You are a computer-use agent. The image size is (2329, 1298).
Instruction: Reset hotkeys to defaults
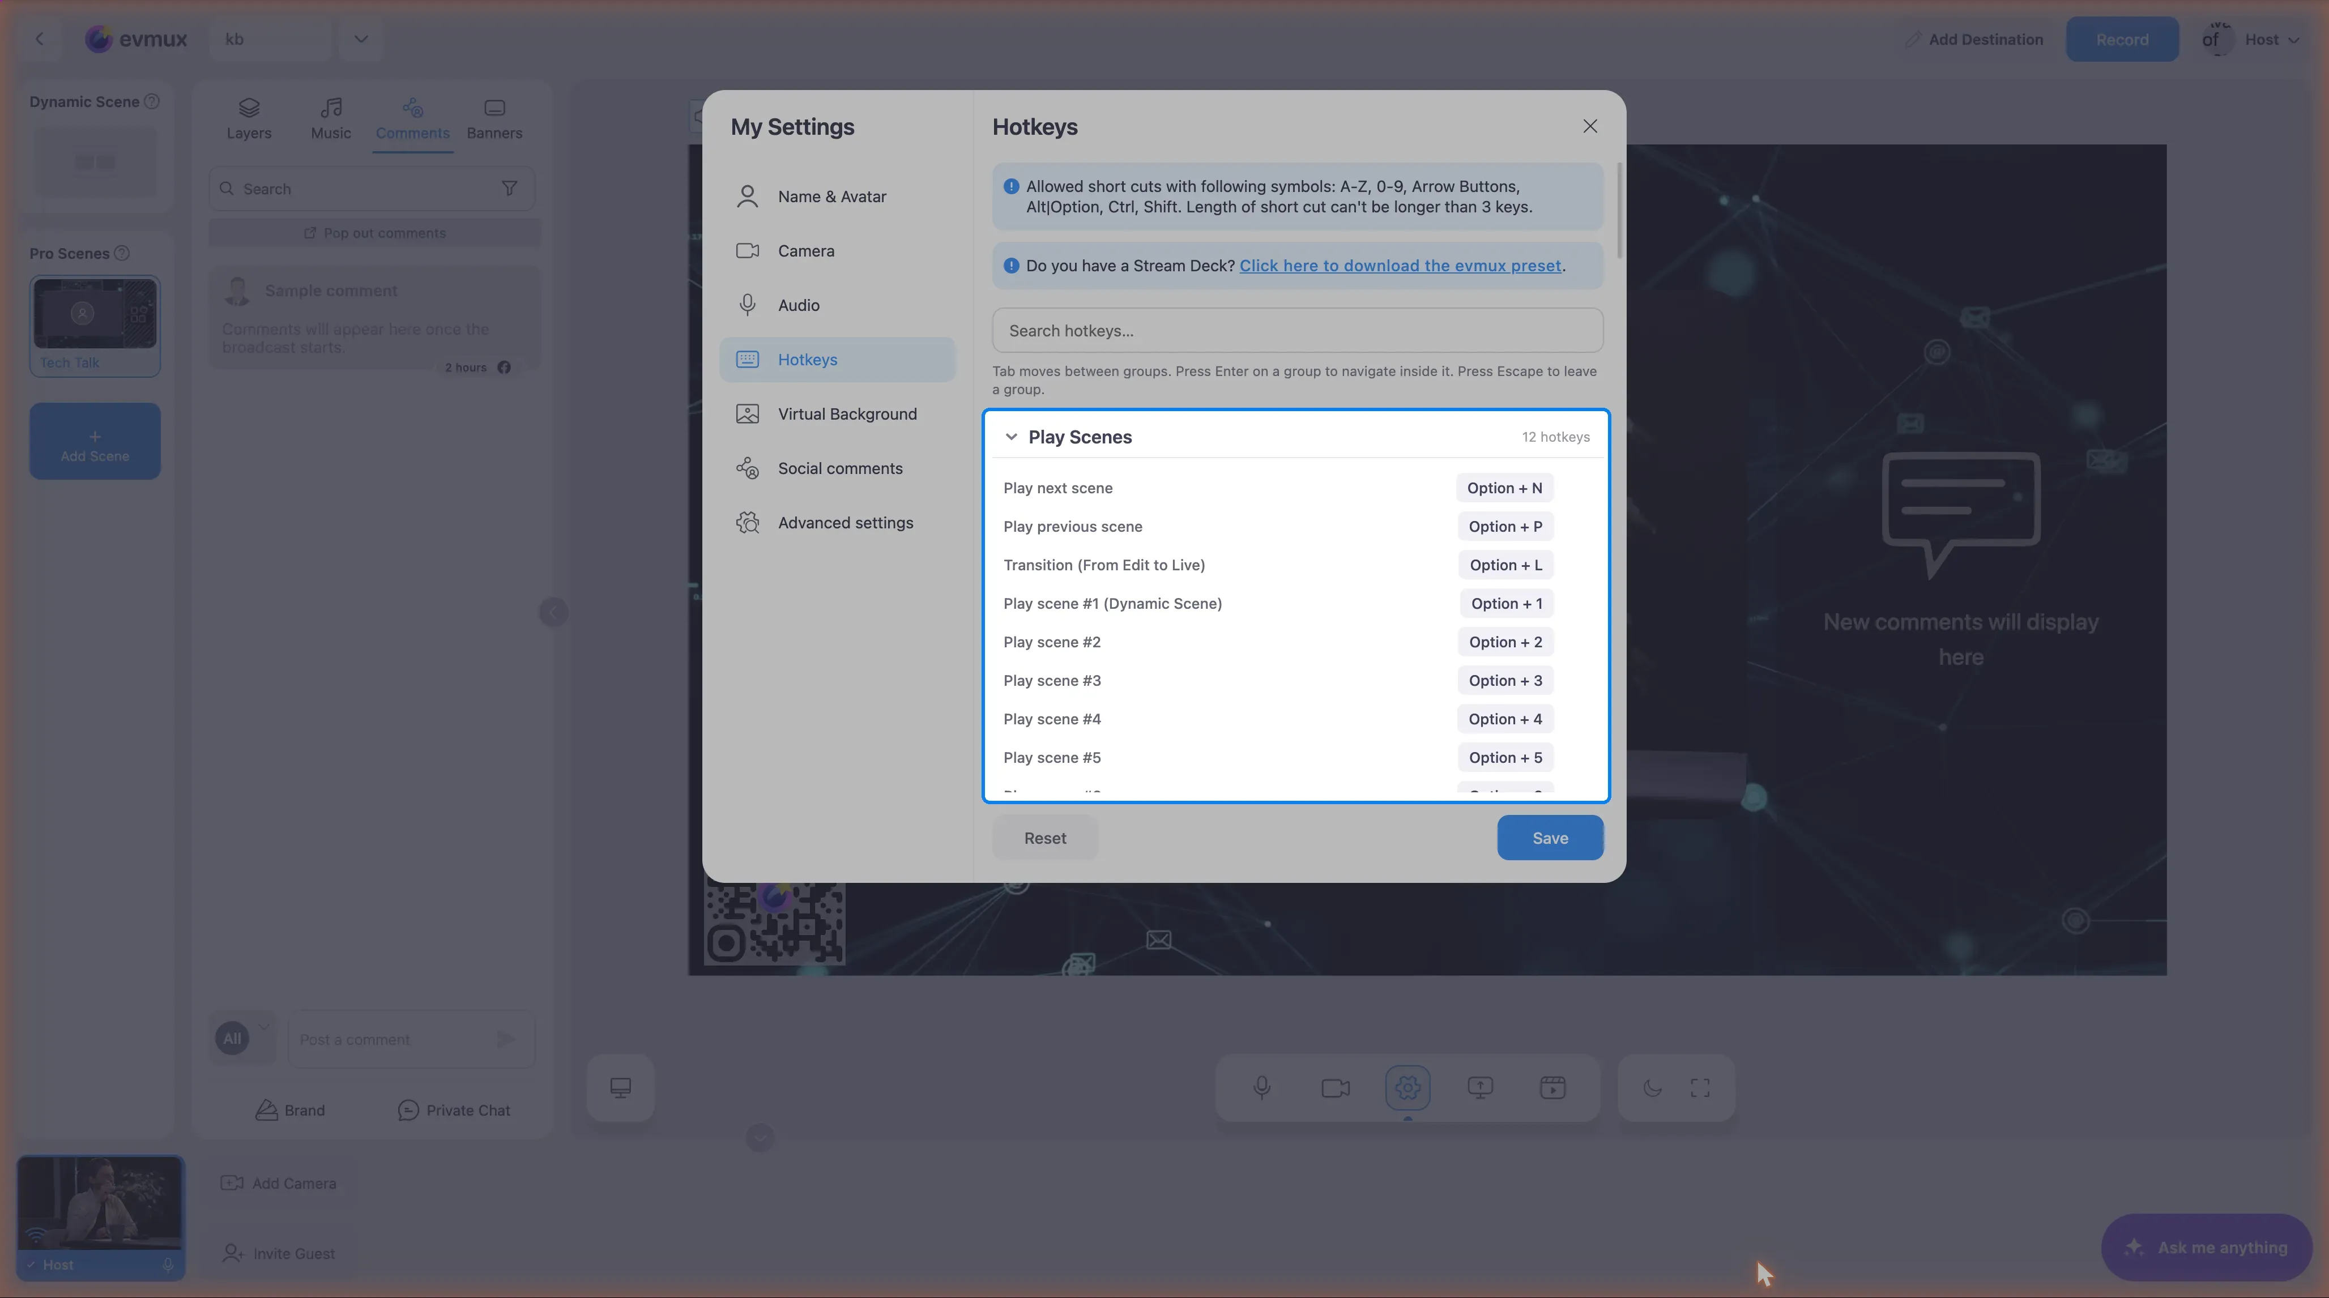tap(1044, 838)
